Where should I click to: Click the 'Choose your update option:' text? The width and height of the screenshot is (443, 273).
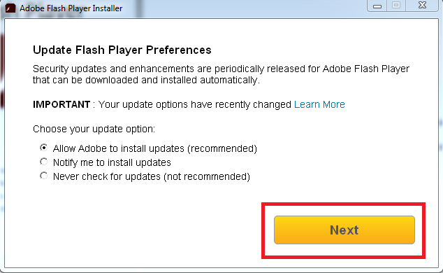[x=94, y=129]
